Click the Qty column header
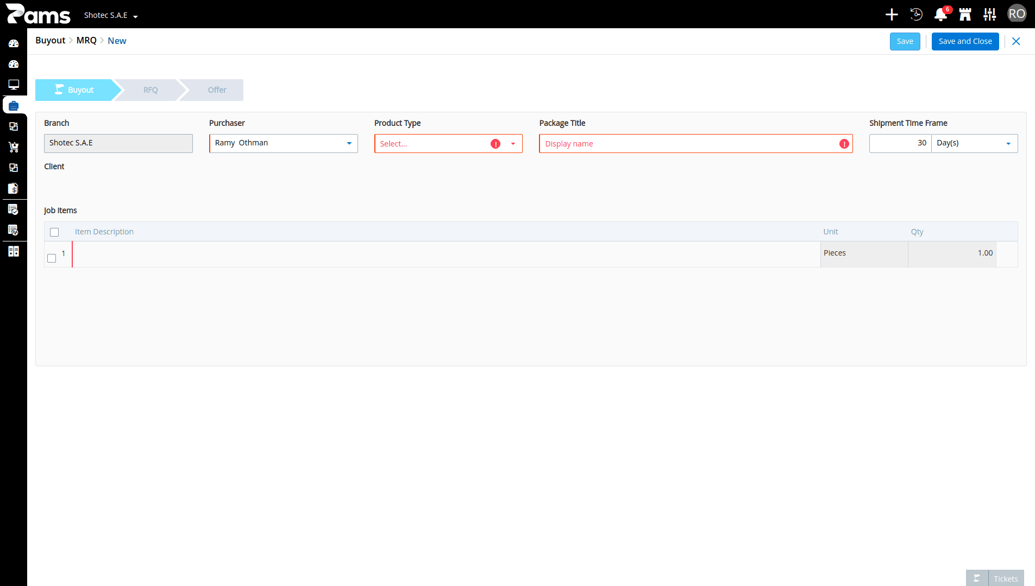This screenshot has height=586, width=1035. tap(917, 232)
